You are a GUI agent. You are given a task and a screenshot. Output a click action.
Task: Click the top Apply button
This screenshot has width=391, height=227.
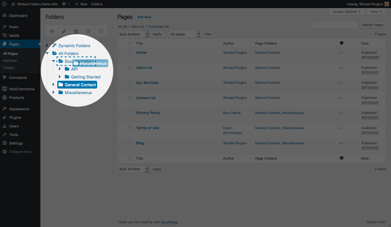[157, 34]
